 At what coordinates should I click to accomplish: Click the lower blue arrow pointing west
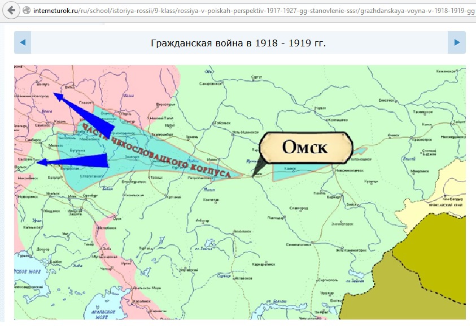pyautogui.click(x=85, y=161)
